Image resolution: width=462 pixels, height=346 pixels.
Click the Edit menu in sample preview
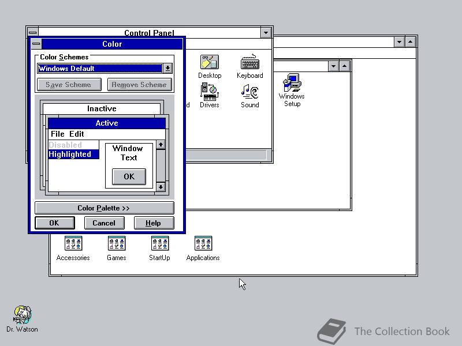coord(77,134)
